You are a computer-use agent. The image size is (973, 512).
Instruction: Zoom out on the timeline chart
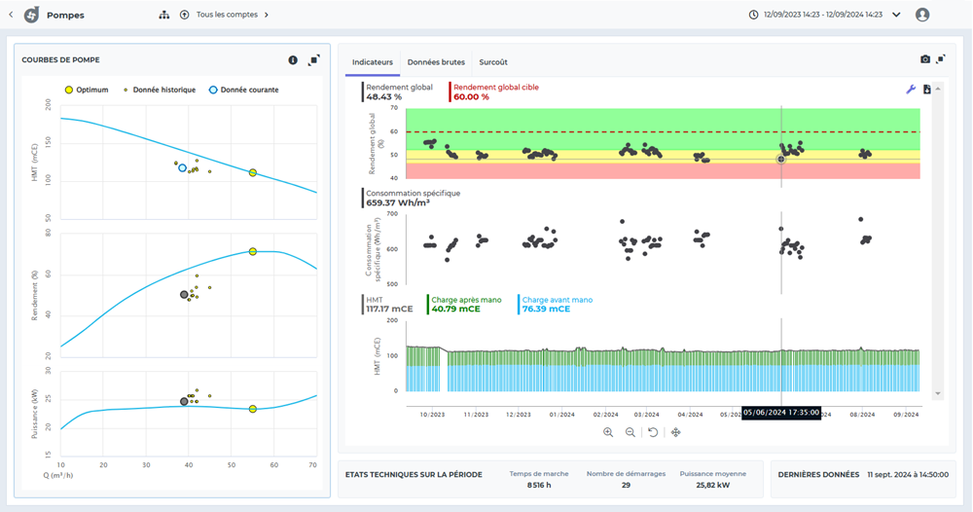pos(631,432)
